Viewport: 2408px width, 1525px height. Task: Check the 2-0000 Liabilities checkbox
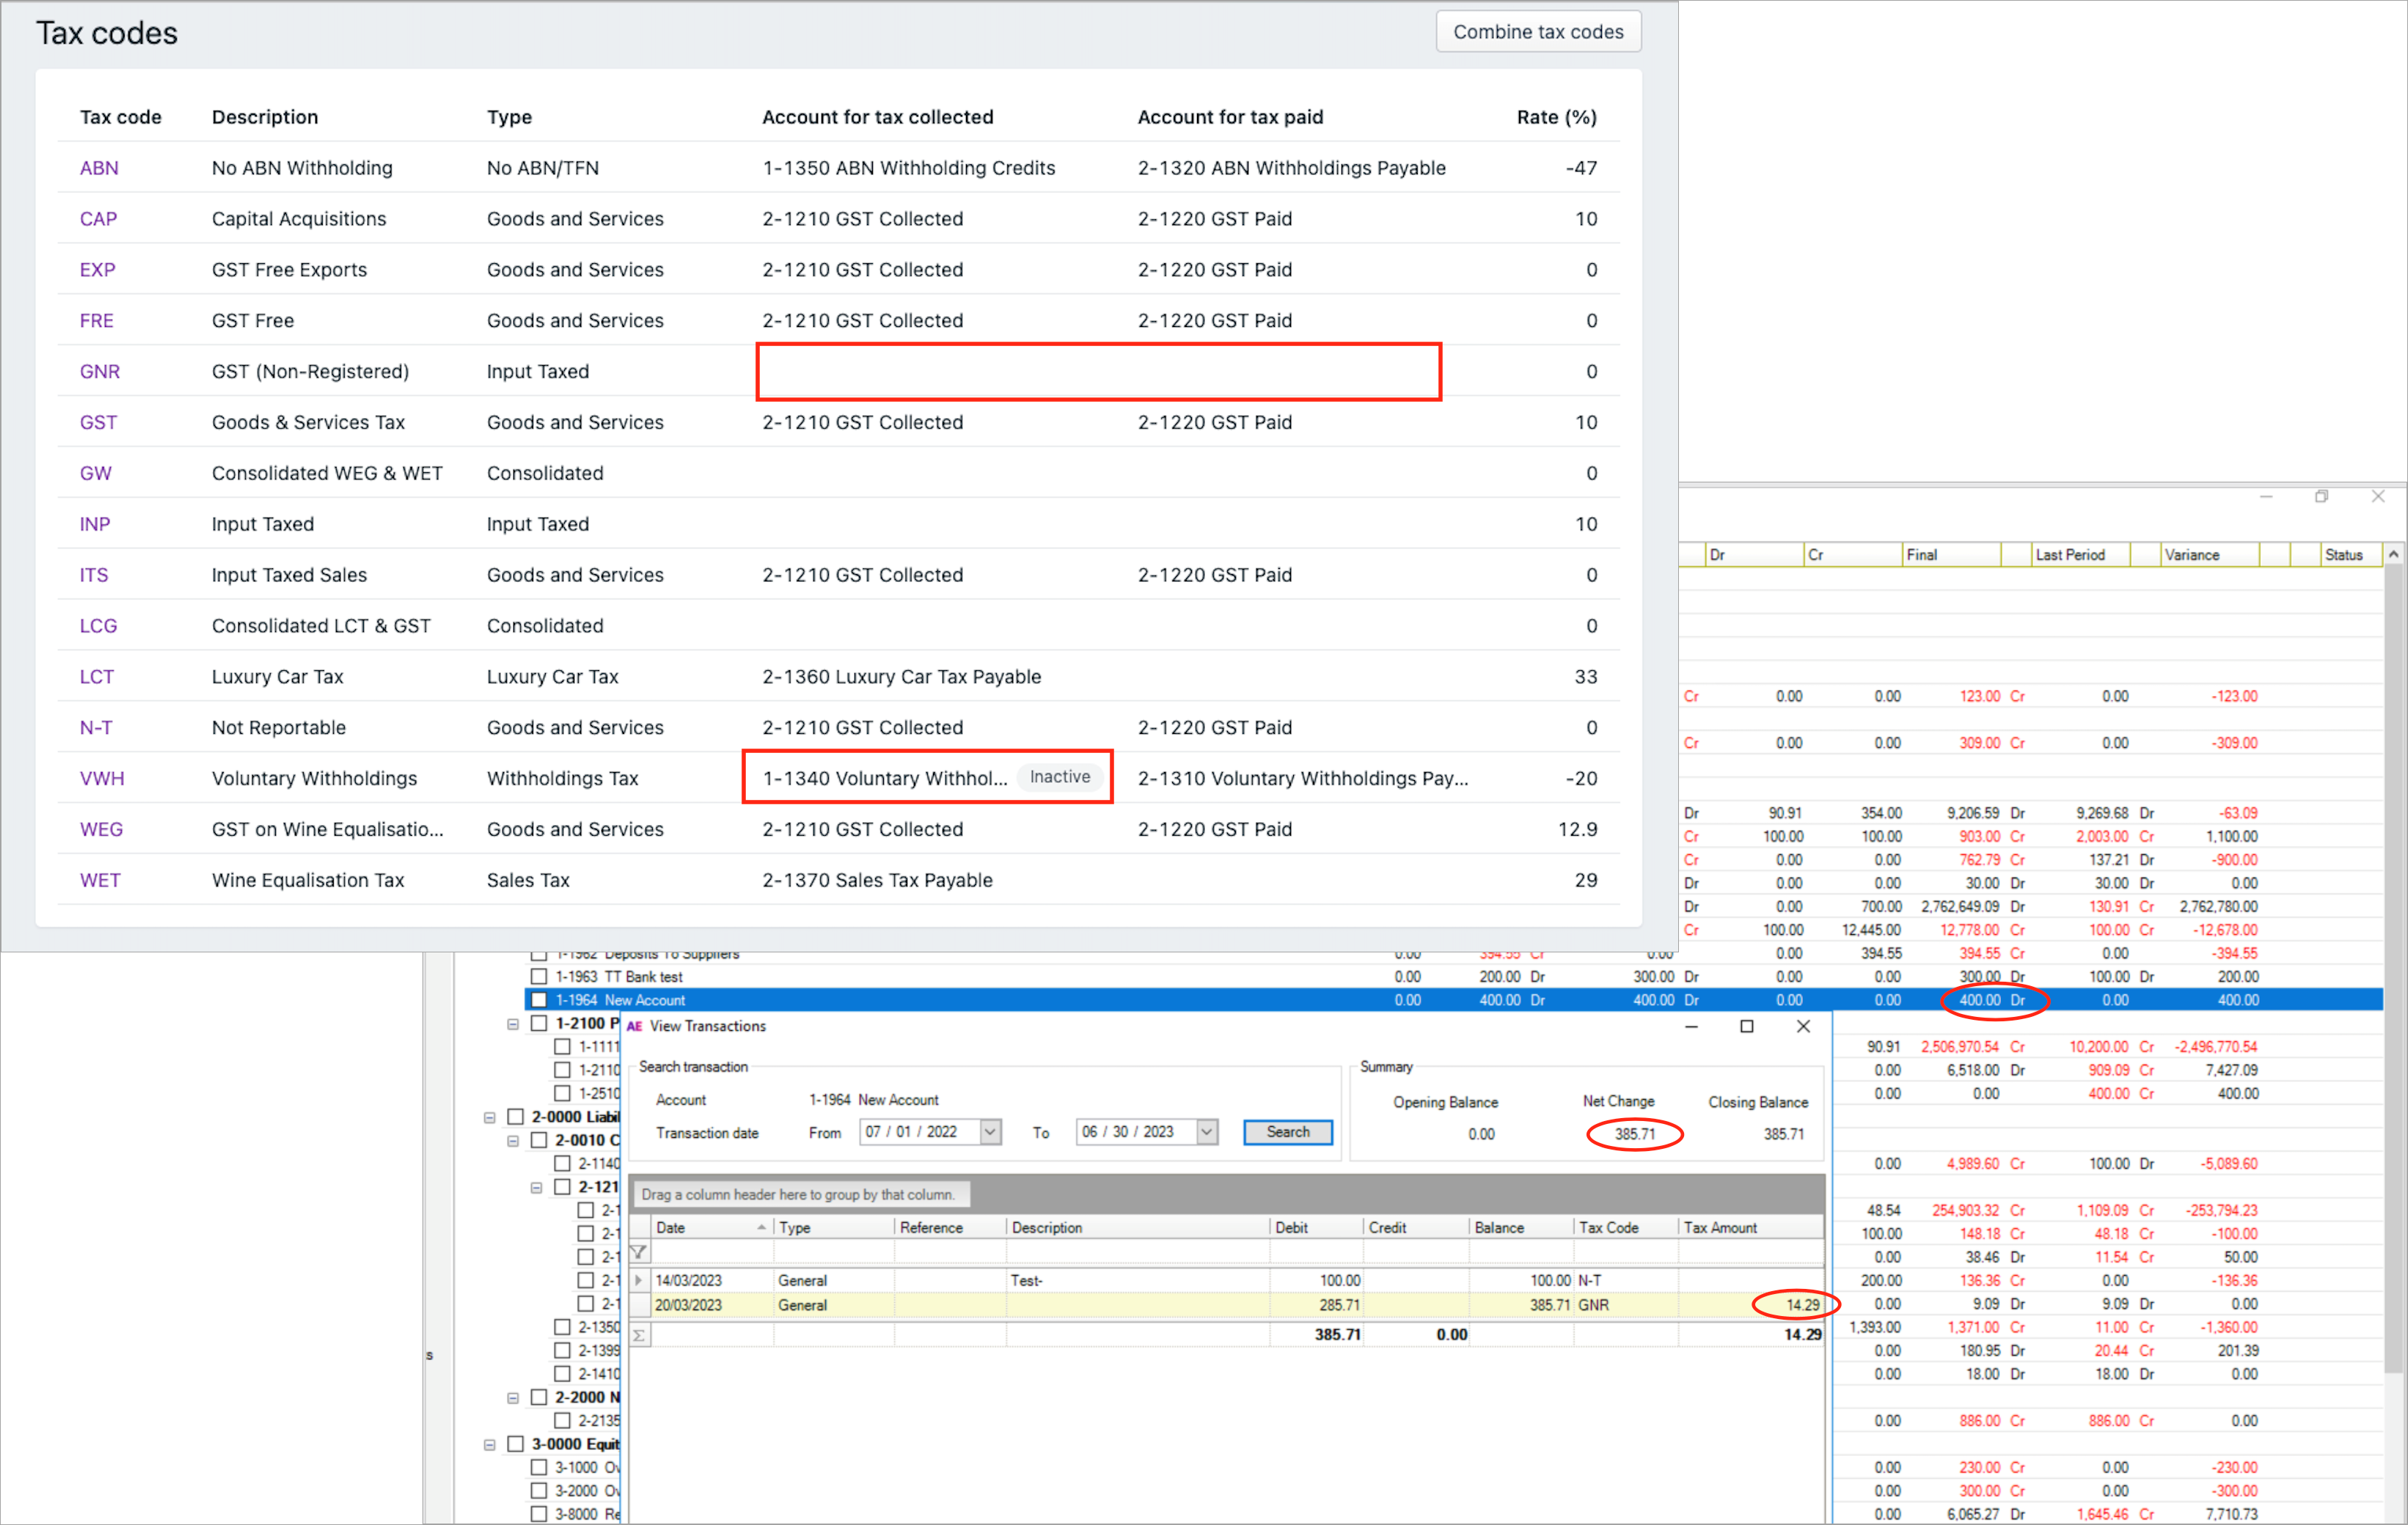coord(516,1117)
